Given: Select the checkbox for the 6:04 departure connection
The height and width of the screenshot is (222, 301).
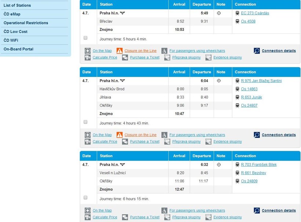Looking at the screenshot, I should pyautogui.click(x=86, y=122).
